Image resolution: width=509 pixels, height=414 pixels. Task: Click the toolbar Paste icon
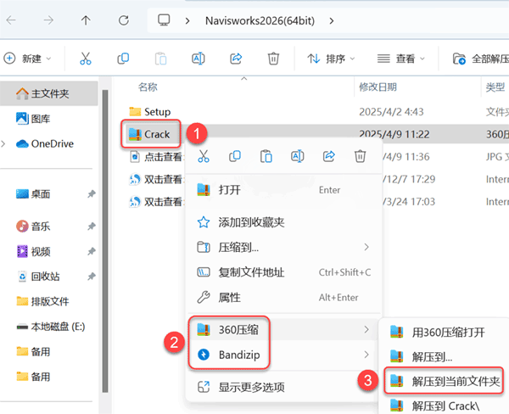(160, 59)
